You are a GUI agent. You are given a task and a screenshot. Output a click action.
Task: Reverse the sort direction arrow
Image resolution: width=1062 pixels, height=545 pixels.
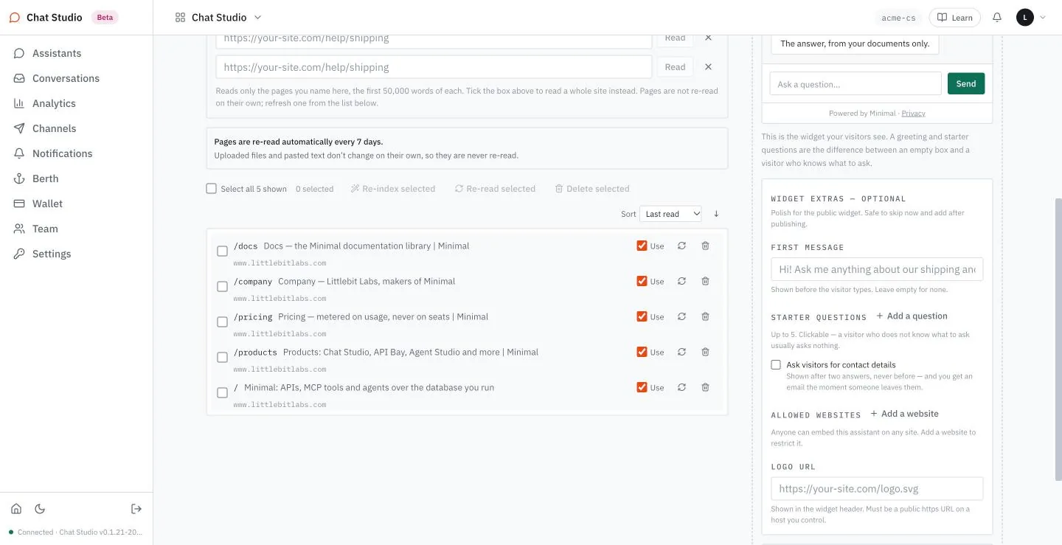[x=716, y=214]
